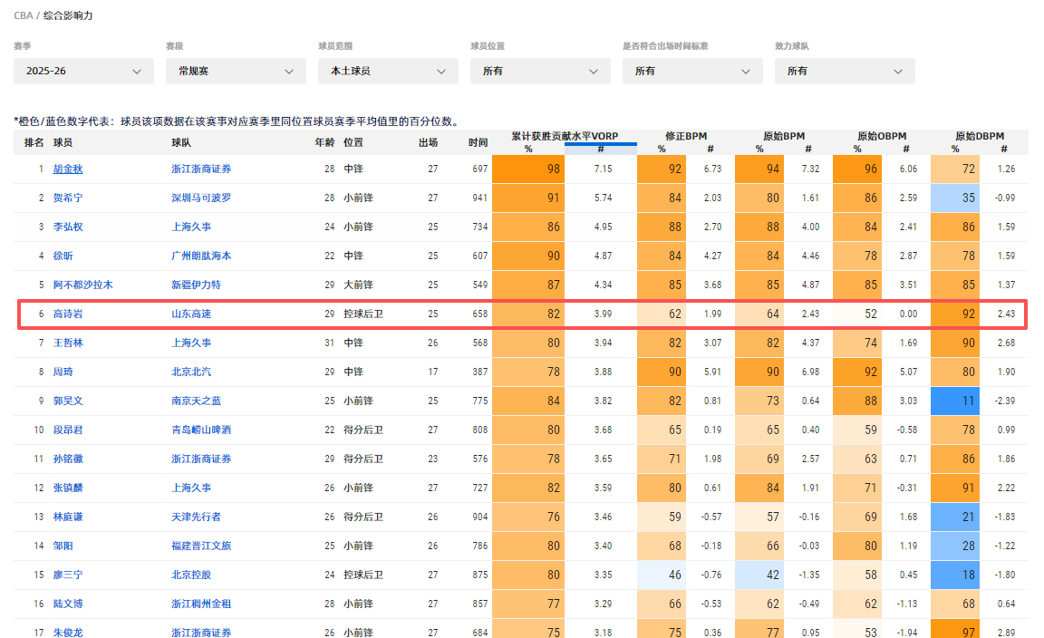Open player 王哲林 link
Viewport: 1044px width, 638px height.
coord(68,343)
